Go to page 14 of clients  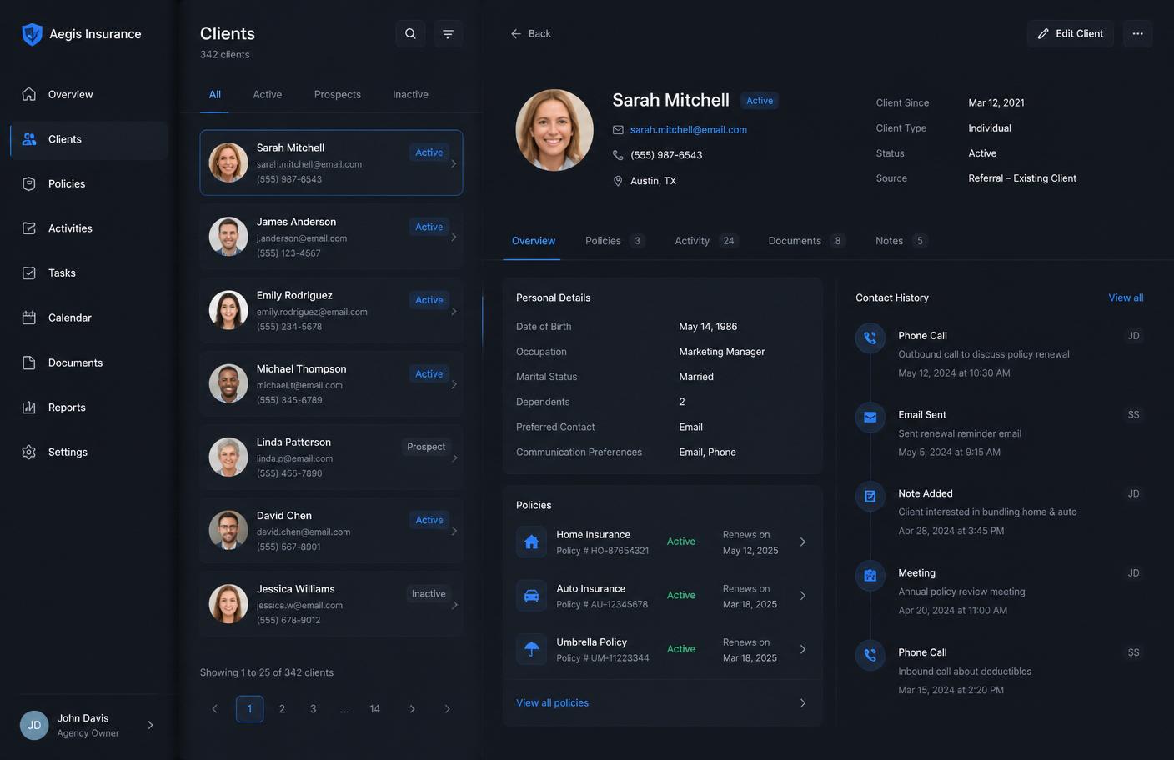pos(374,709)
